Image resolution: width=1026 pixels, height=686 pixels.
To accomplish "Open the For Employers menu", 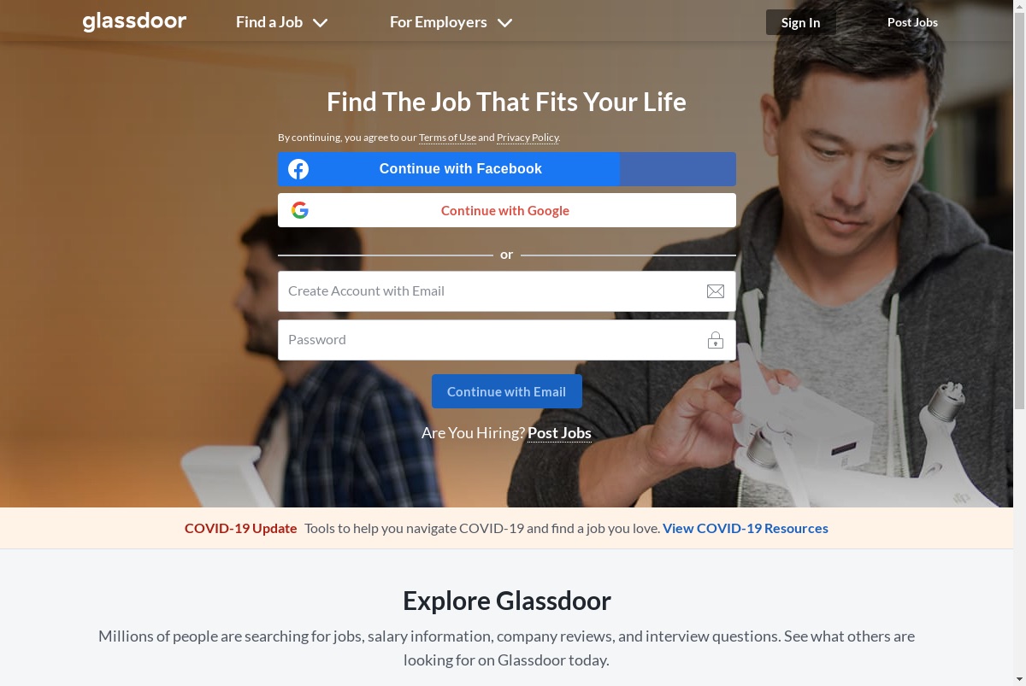I will point(439,22).
